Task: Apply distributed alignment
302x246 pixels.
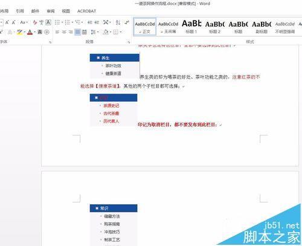Action: [x=85, y=32]
